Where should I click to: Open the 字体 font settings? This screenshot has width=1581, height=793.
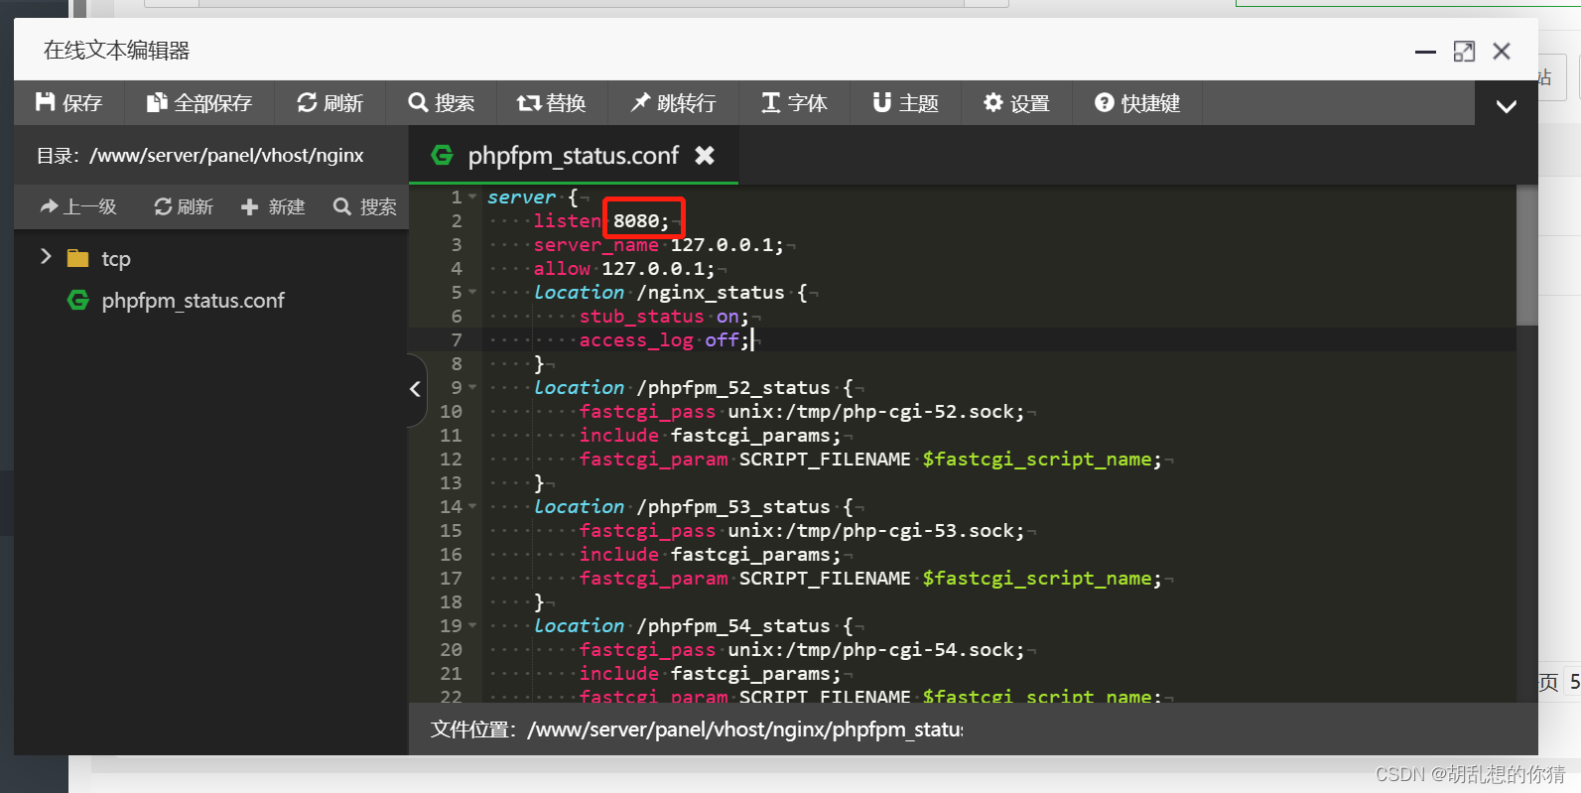794,103
